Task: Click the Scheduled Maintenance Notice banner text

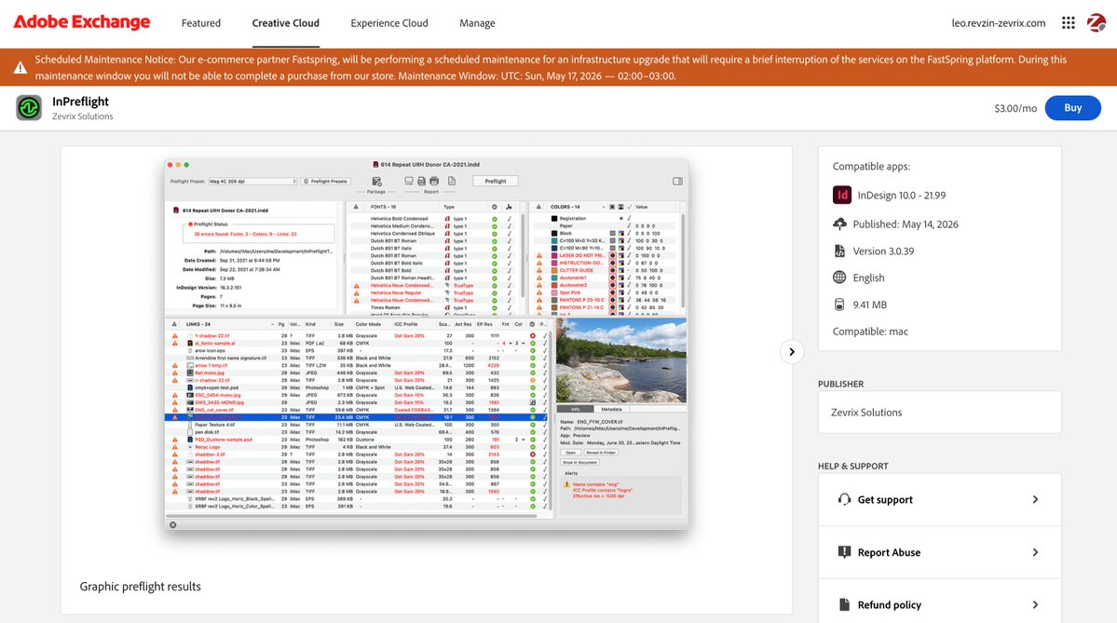Action: coord(551,68)
